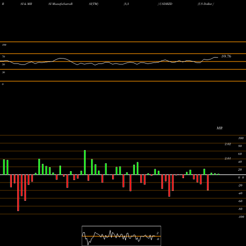This screenshot has width=246, height=246.
Task: Click the 'SI MunafaSutraR' header label
Action: click(x=61, y=4)
